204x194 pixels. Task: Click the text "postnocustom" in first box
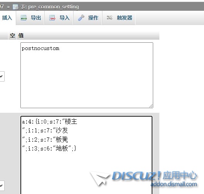pos(40,48)
